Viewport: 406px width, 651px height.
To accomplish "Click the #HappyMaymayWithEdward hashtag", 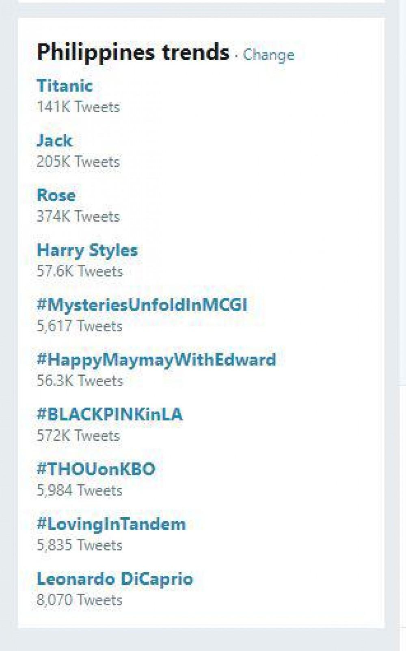I will click(x=156, y=360).
